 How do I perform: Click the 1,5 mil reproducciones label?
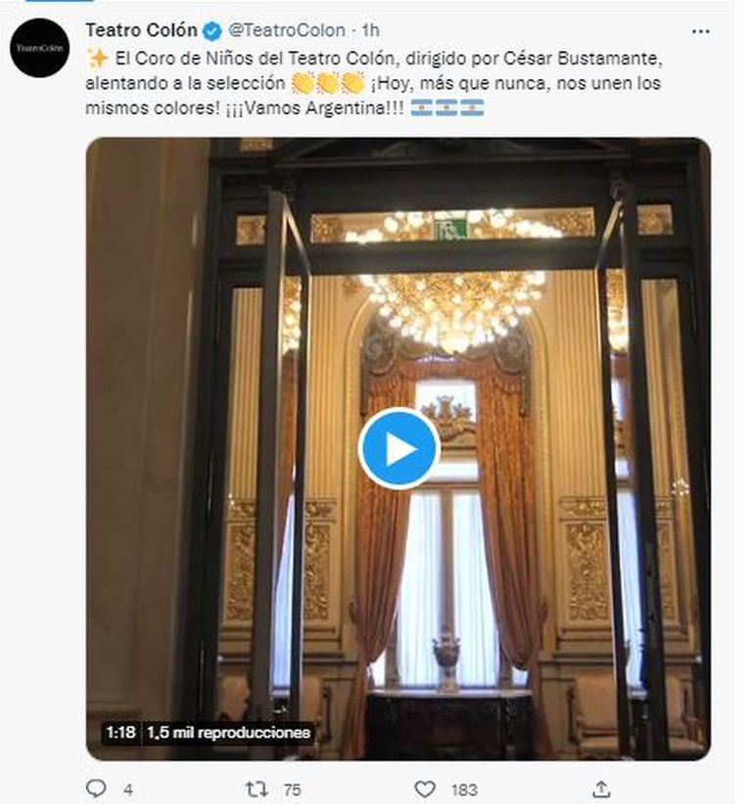pyautogui.click(x=229, y=733)
